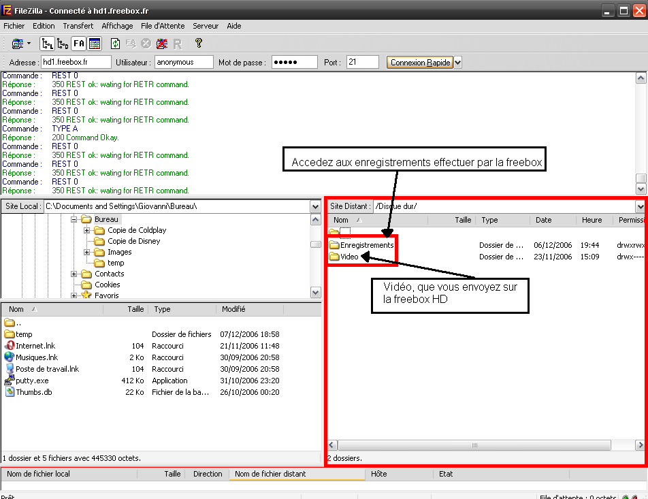Toggle the FA transfer queue display
This screenshot has width=648, height=499.
[78, 44]
